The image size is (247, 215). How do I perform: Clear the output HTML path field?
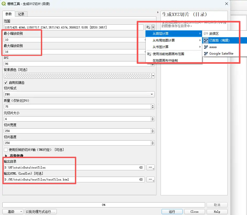coord(141,179)
